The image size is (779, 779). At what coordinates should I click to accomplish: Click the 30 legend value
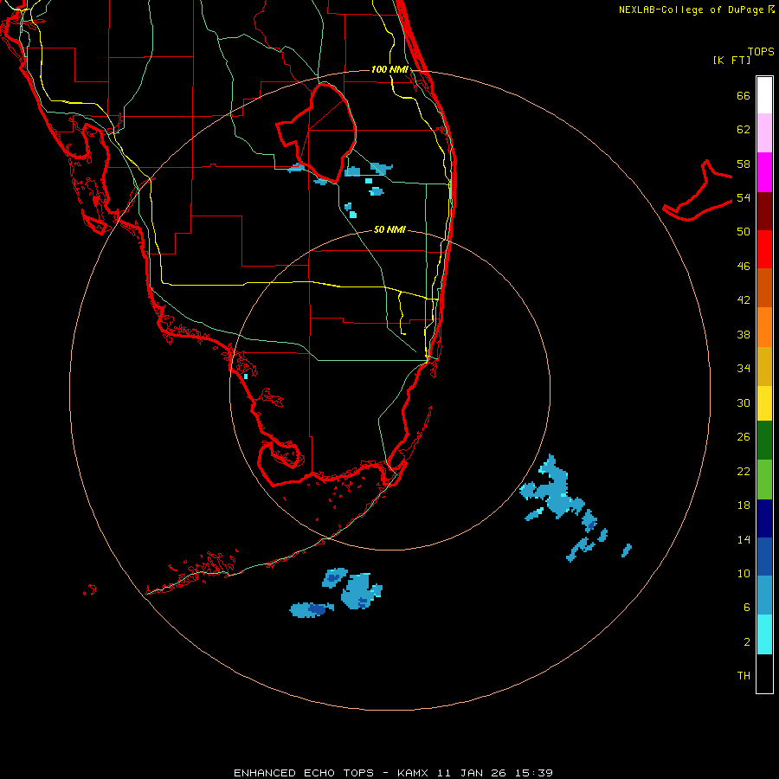[x=744, y=402]
